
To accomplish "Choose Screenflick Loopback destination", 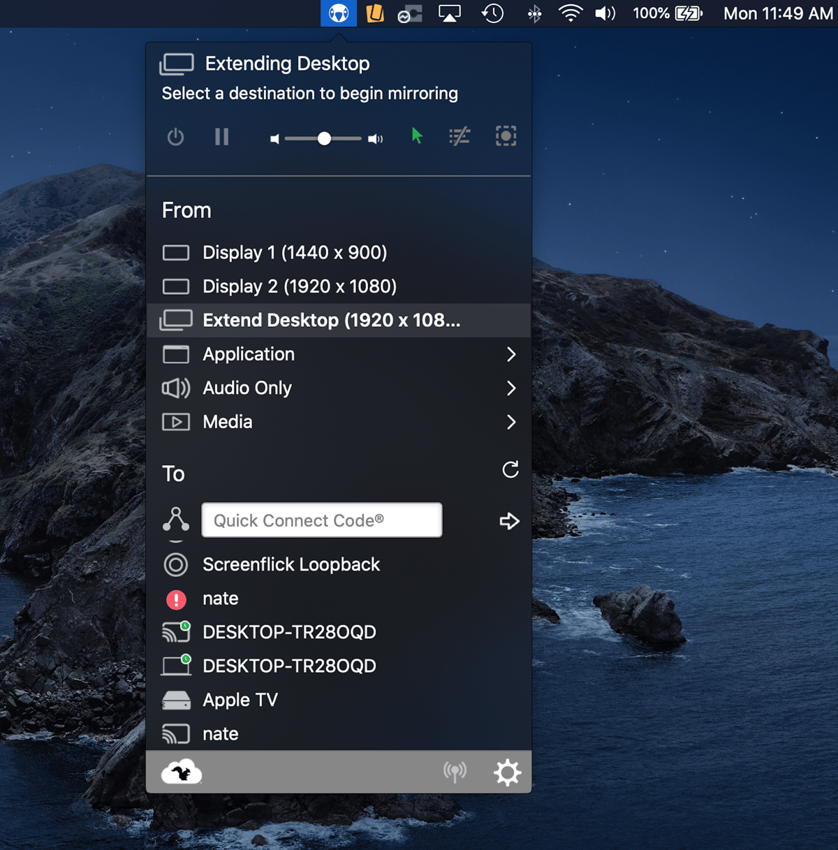I will click(291, 564).
